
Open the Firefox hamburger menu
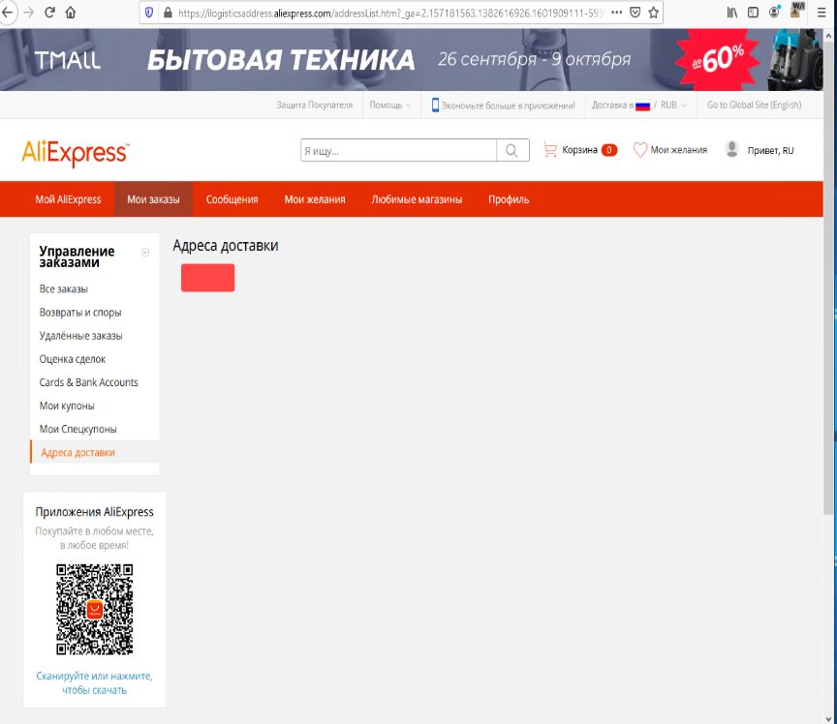[821, 13]
